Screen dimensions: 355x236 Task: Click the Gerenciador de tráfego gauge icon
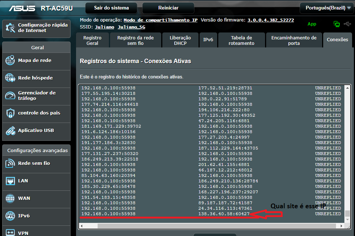coord(10,96)
